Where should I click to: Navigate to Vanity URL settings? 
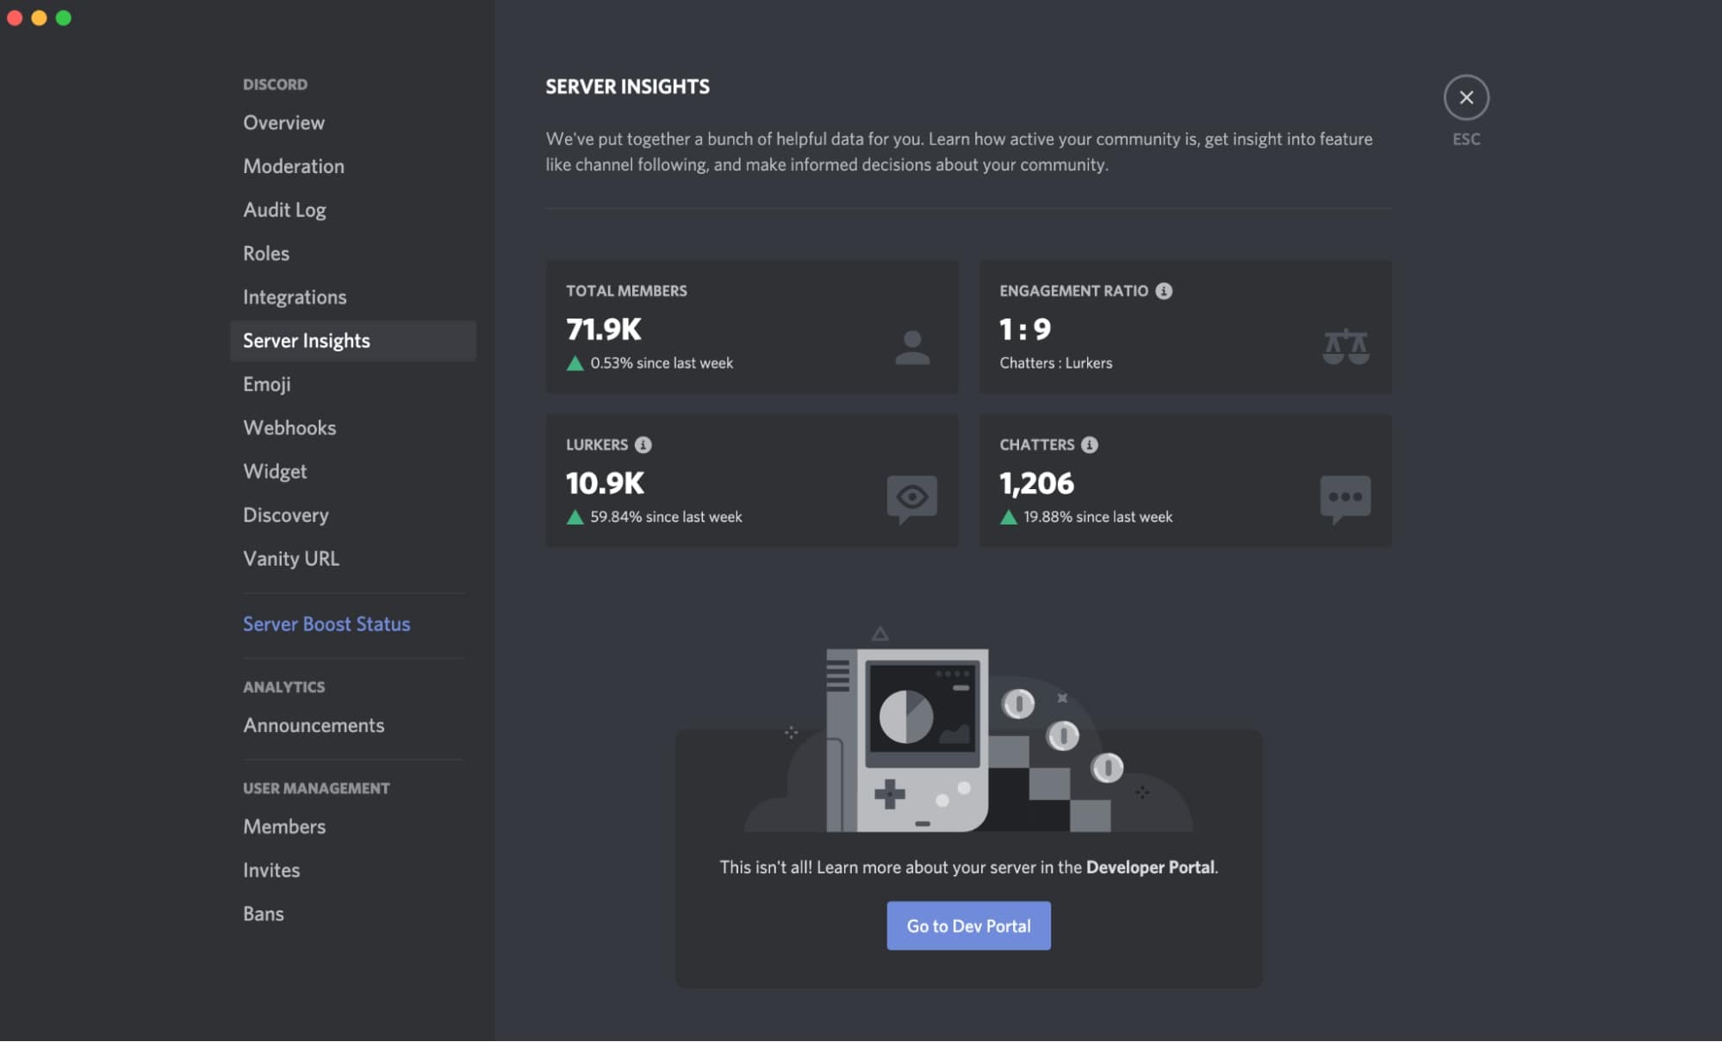pos(291,557)
